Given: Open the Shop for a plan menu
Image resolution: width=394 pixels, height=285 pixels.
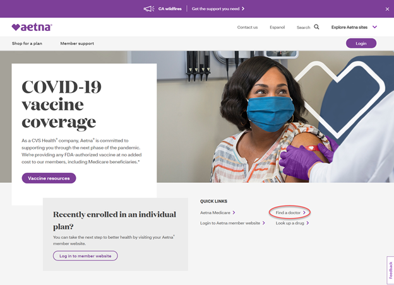Looking at the screenshot, I should (27, 44).
